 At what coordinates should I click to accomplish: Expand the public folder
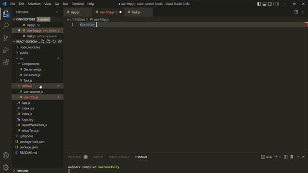pyautogui.click(x=24, y=52)
